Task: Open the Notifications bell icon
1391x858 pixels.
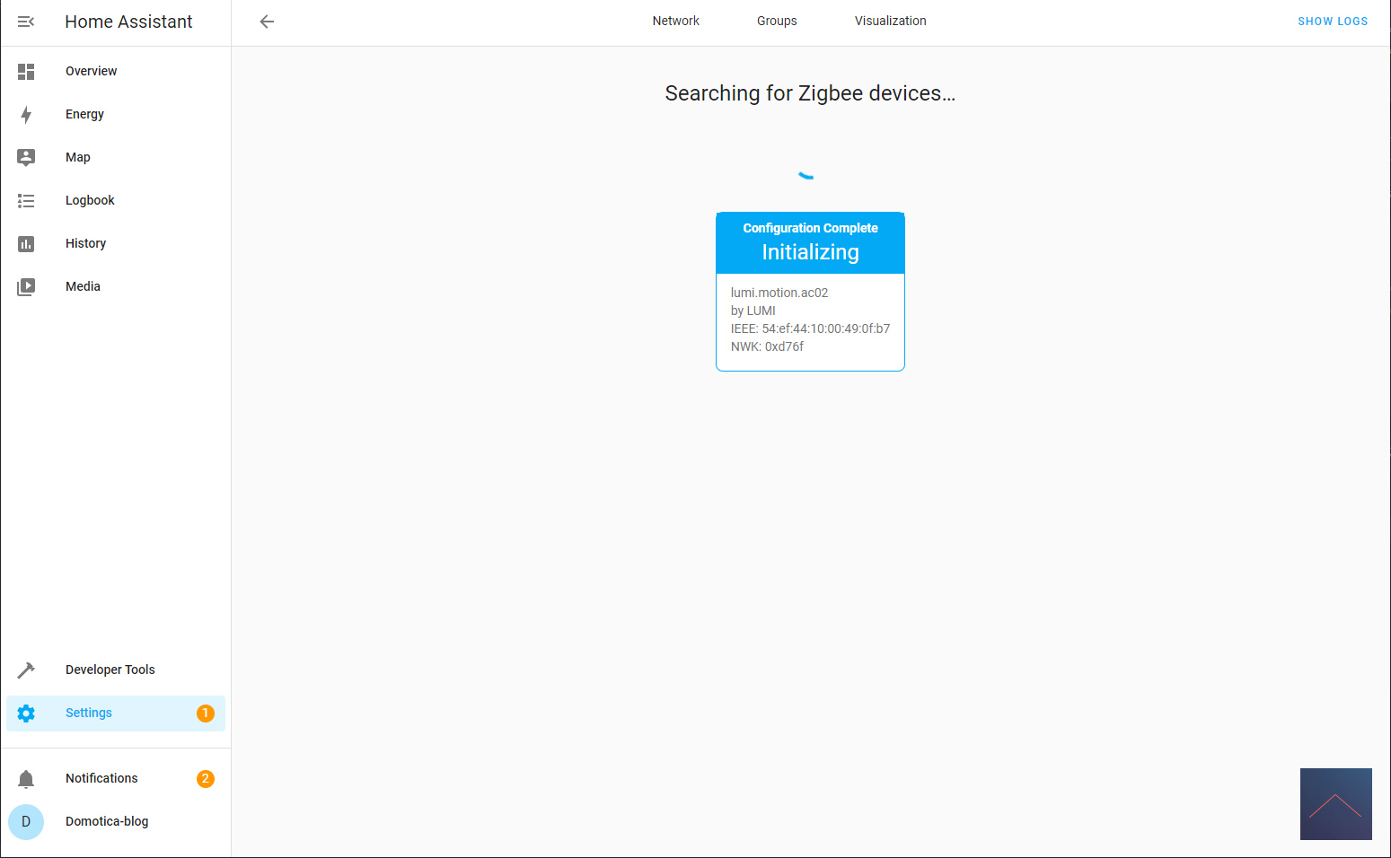Action: pyautogui.click(x=26, y=778)
